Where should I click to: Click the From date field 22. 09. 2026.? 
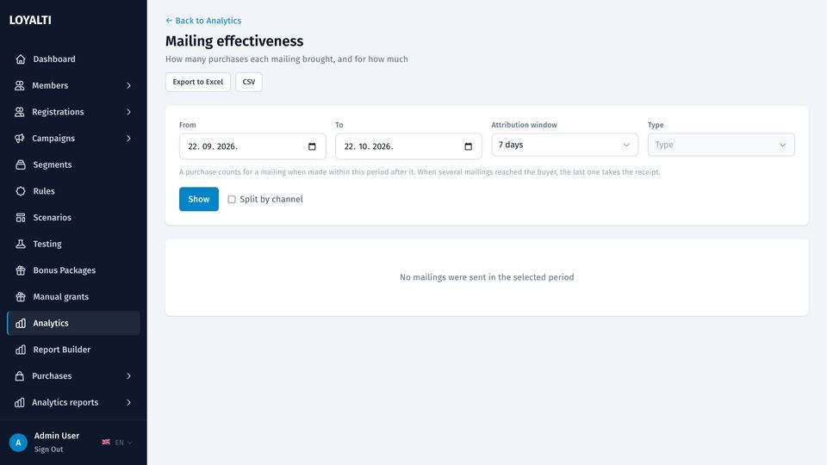coord(252,146)
